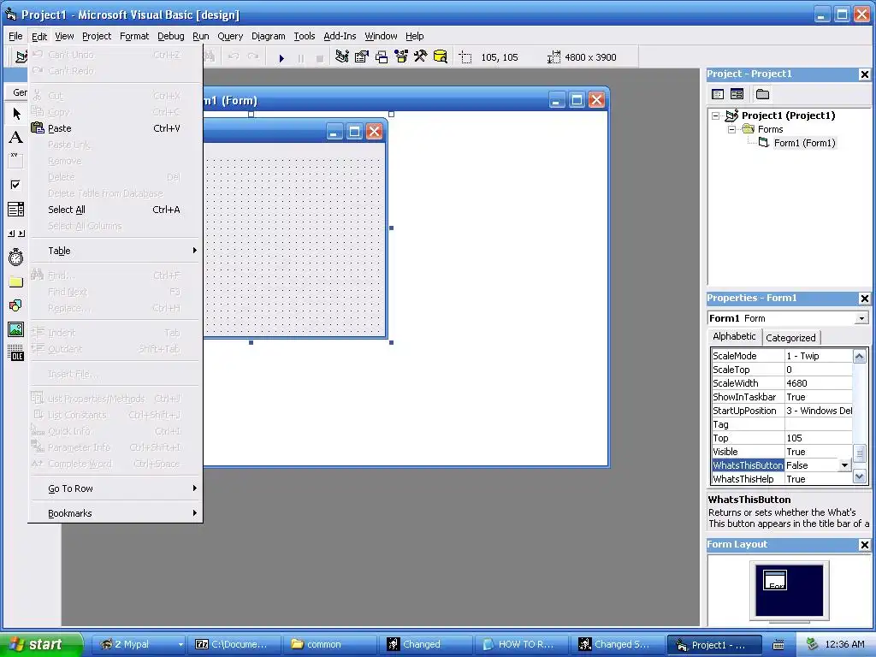Select Form1 (Form1) in project tree

pyautogui.click(x=804, y=143)
